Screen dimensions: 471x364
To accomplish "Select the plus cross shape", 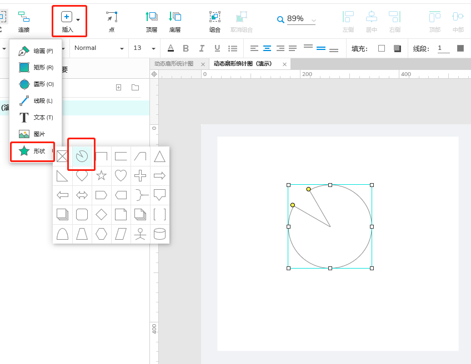I will click(x=141, y=175).
